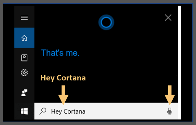Viewport: 196px width, 125px height.
Task: Close the Cortana panel with the X
Action: (168, 17)
